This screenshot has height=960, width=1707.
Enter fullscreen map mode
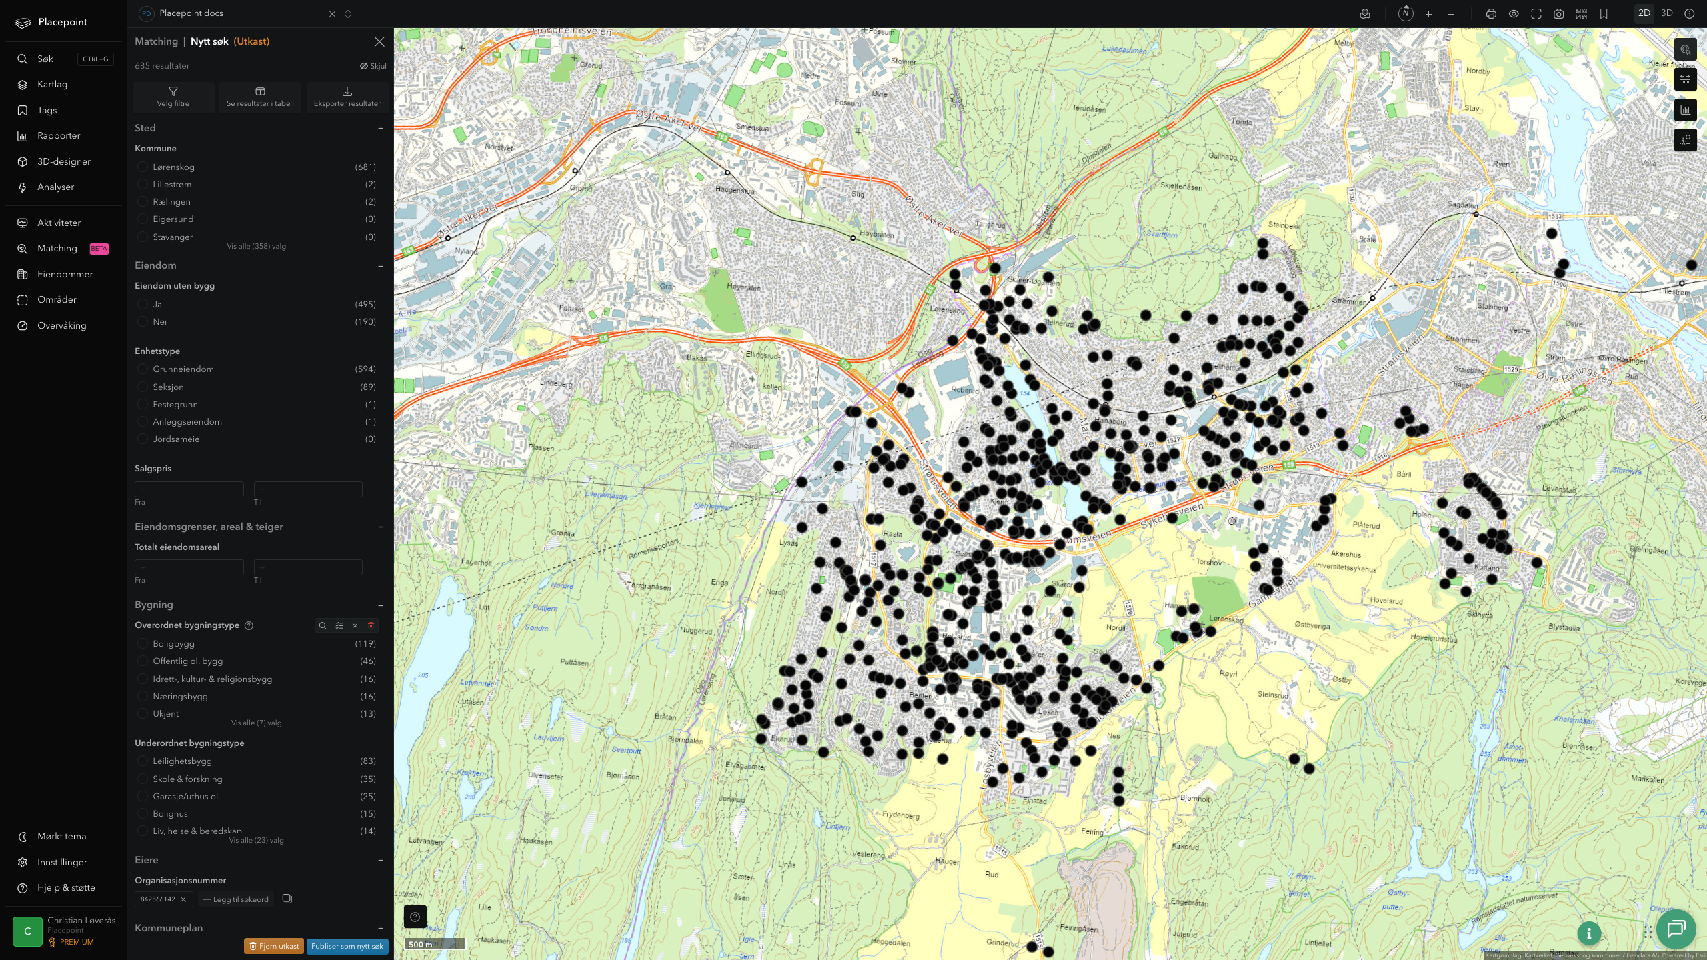click(1536, 14)
